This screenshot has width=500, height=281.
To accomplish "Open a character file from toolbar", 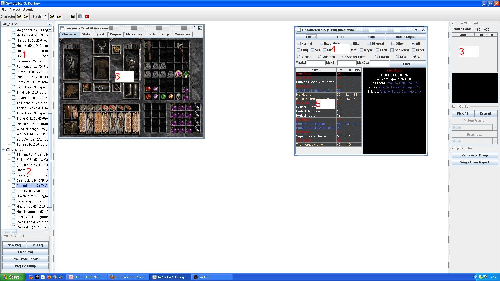I will [19, 16].
